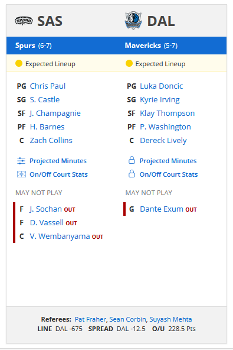Click the SAS team abbreviation header
Image resolution: width=233 pixels, height=350 pixels.
[50, 21]
